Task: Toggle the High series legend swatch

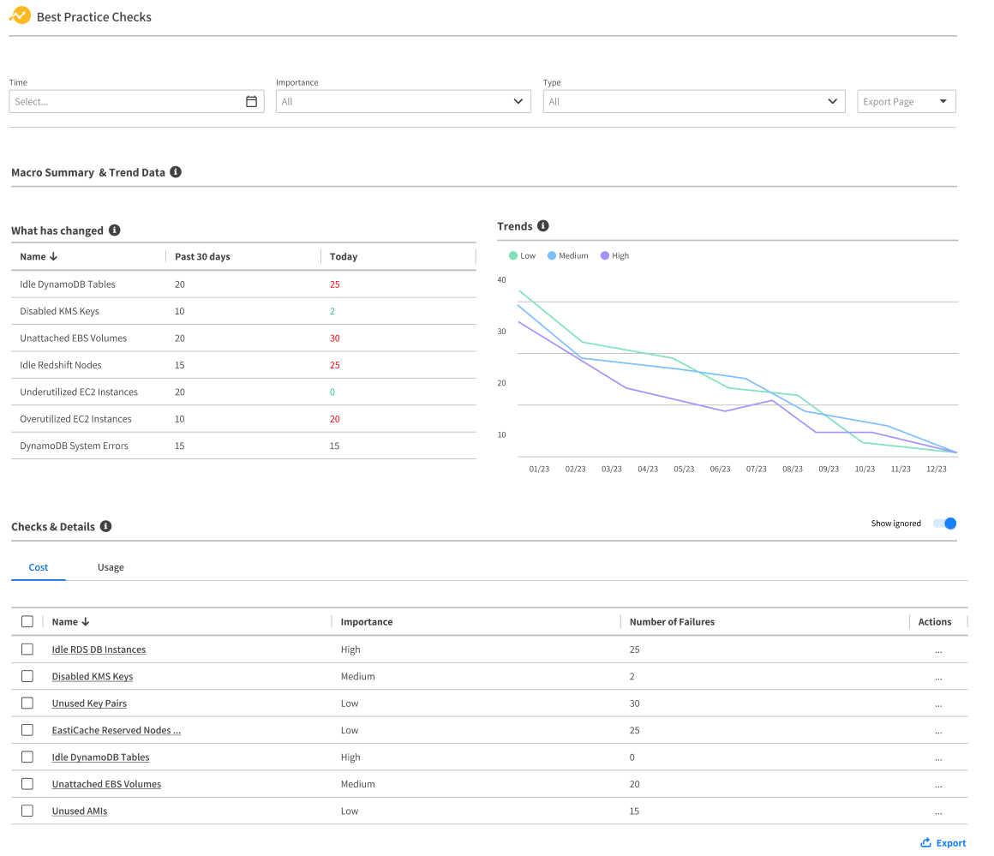Action: tap(606, 255)
